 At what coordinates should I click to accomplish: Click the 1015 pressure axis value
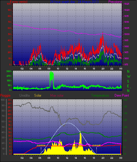coord(126,16)
